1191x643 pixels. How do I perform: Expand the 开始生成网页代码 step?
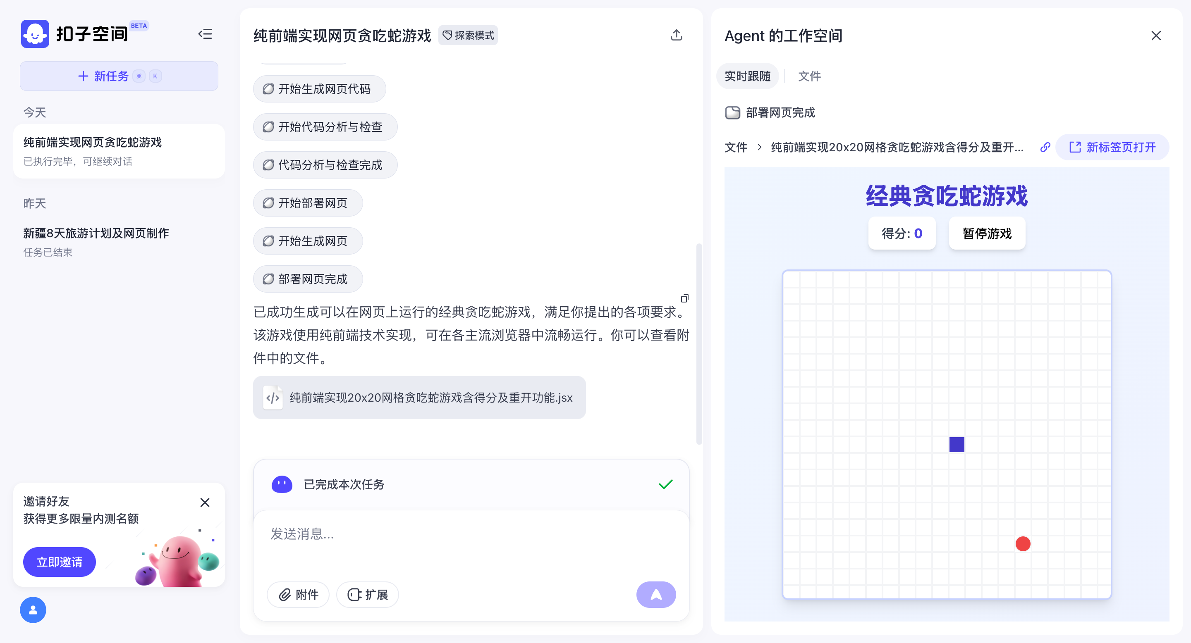[320, 89]
